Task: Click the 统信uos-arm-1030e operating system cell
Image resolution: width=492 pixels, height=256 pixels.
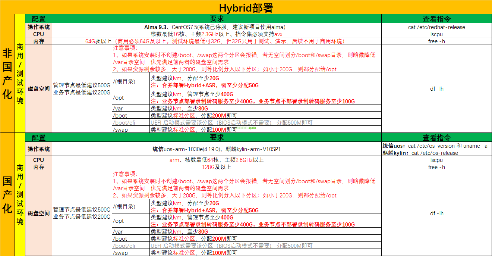Action: coord(216,149)
